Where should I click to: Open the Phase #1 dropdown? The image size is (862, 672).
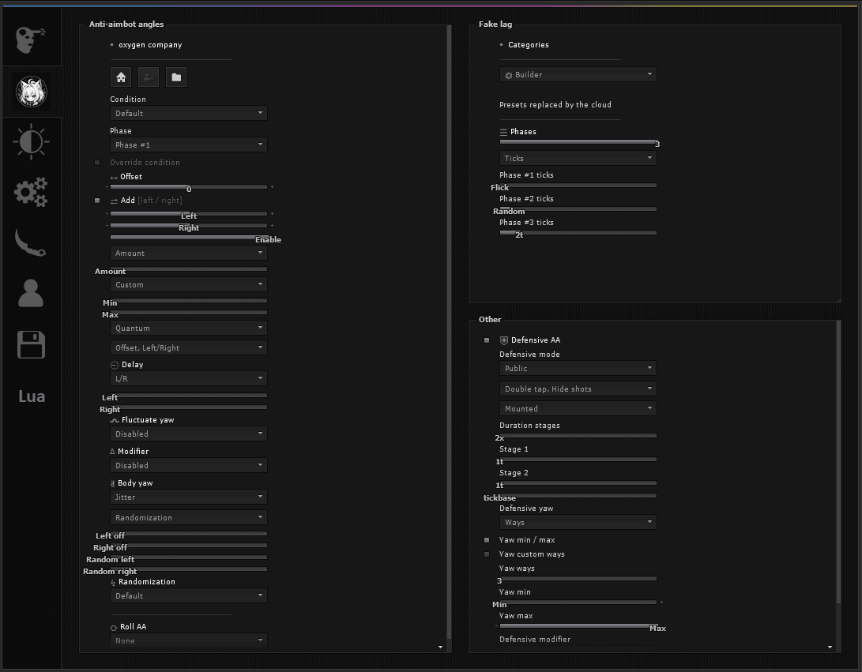pos(189,145)
